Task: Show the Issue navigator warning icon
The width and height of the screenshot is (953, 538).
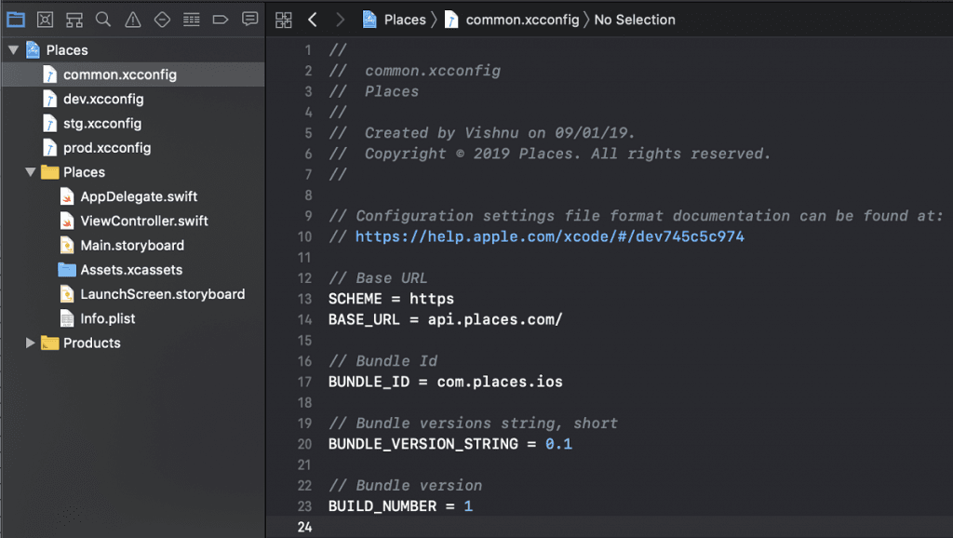Action: (132, 20)
